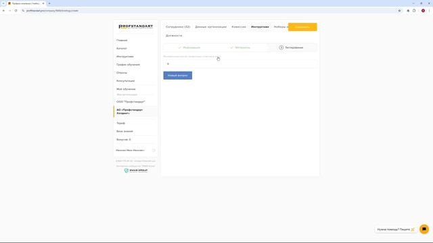The width and height of the screenshot is (433, 243).
Task: Click the yellow Сохранить button
Action: tap(302, 27)
